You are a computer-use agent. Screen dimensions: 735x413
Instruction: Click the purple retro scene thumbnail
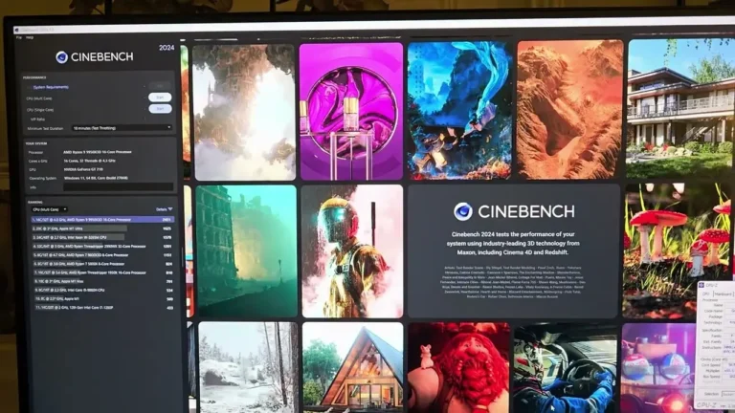pos(658,368)
